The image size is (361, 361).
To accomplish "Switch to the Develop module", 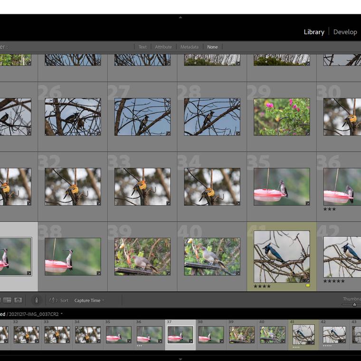I will (x=345, y=32).
